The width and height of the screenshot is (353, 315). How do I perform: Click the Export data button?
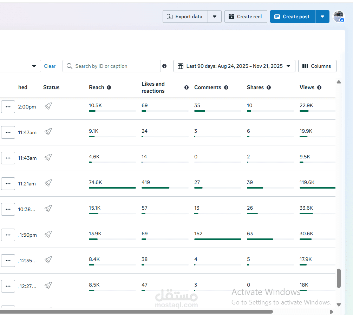coord(185,17)
